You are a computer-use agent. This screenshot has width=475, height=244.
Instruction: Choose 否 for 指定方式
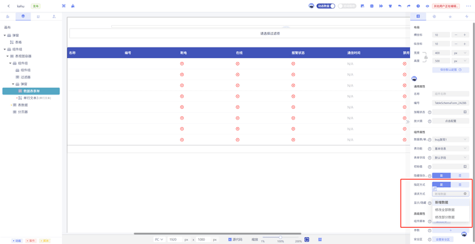point(460,185)
